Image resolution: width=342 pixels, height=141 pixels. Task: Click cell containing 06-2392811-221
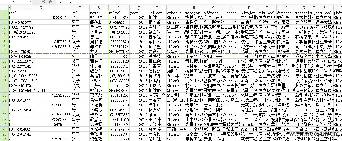pyautogui.click(x=40, y=71)
